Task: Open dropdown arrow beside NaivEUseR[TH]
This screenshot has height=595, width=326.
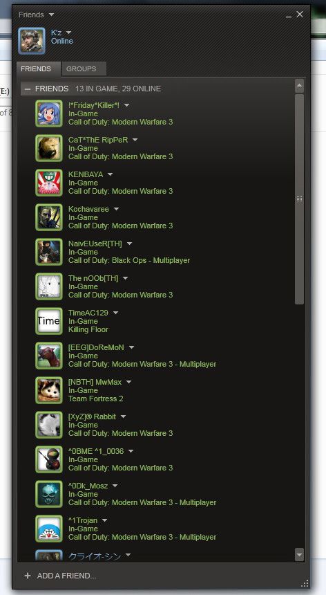Action: (129, 244)
